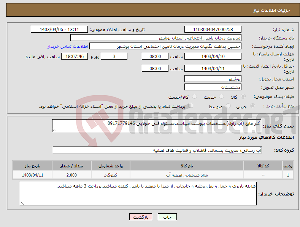Image resolution: width=300 pixels, height=227 pixels.
Task: Click the کد کالا column header
Action: pos(263,166)
